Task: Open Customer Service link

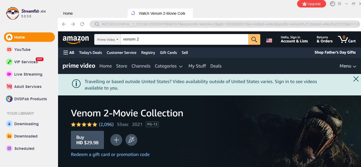Action: (x=121, y=53)
